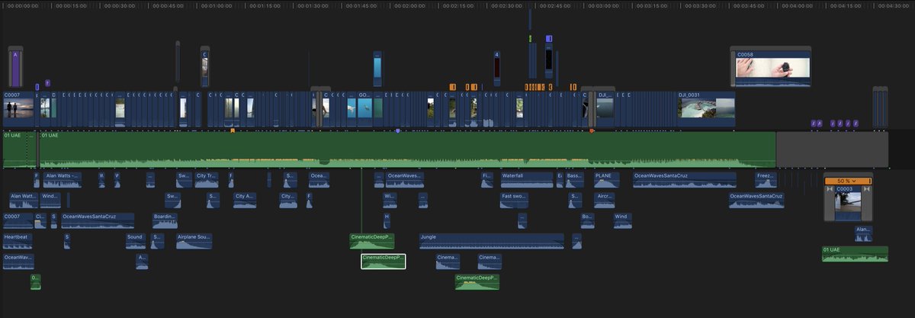This screenshot has width=915, height=318.
Task: Select the Sound audio clip
Action: pyautogui.click(x=135, y=240)
